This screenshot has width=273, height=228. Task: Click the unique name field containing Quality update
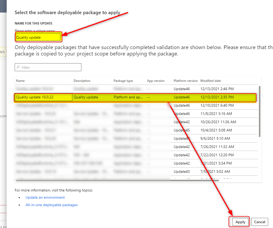coord(38,37)
